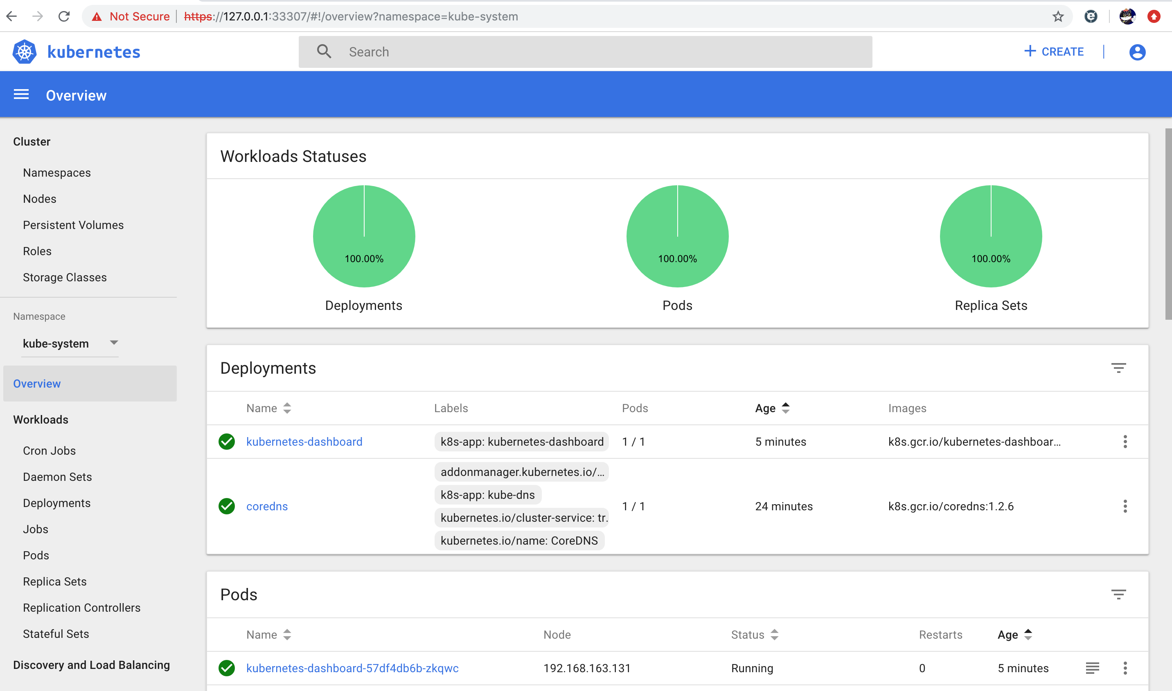This screenshot has height=691, width=1172.
Task: Open actions menu for kubernetes-dashboard deployment
Action: tap(1125, 442)
